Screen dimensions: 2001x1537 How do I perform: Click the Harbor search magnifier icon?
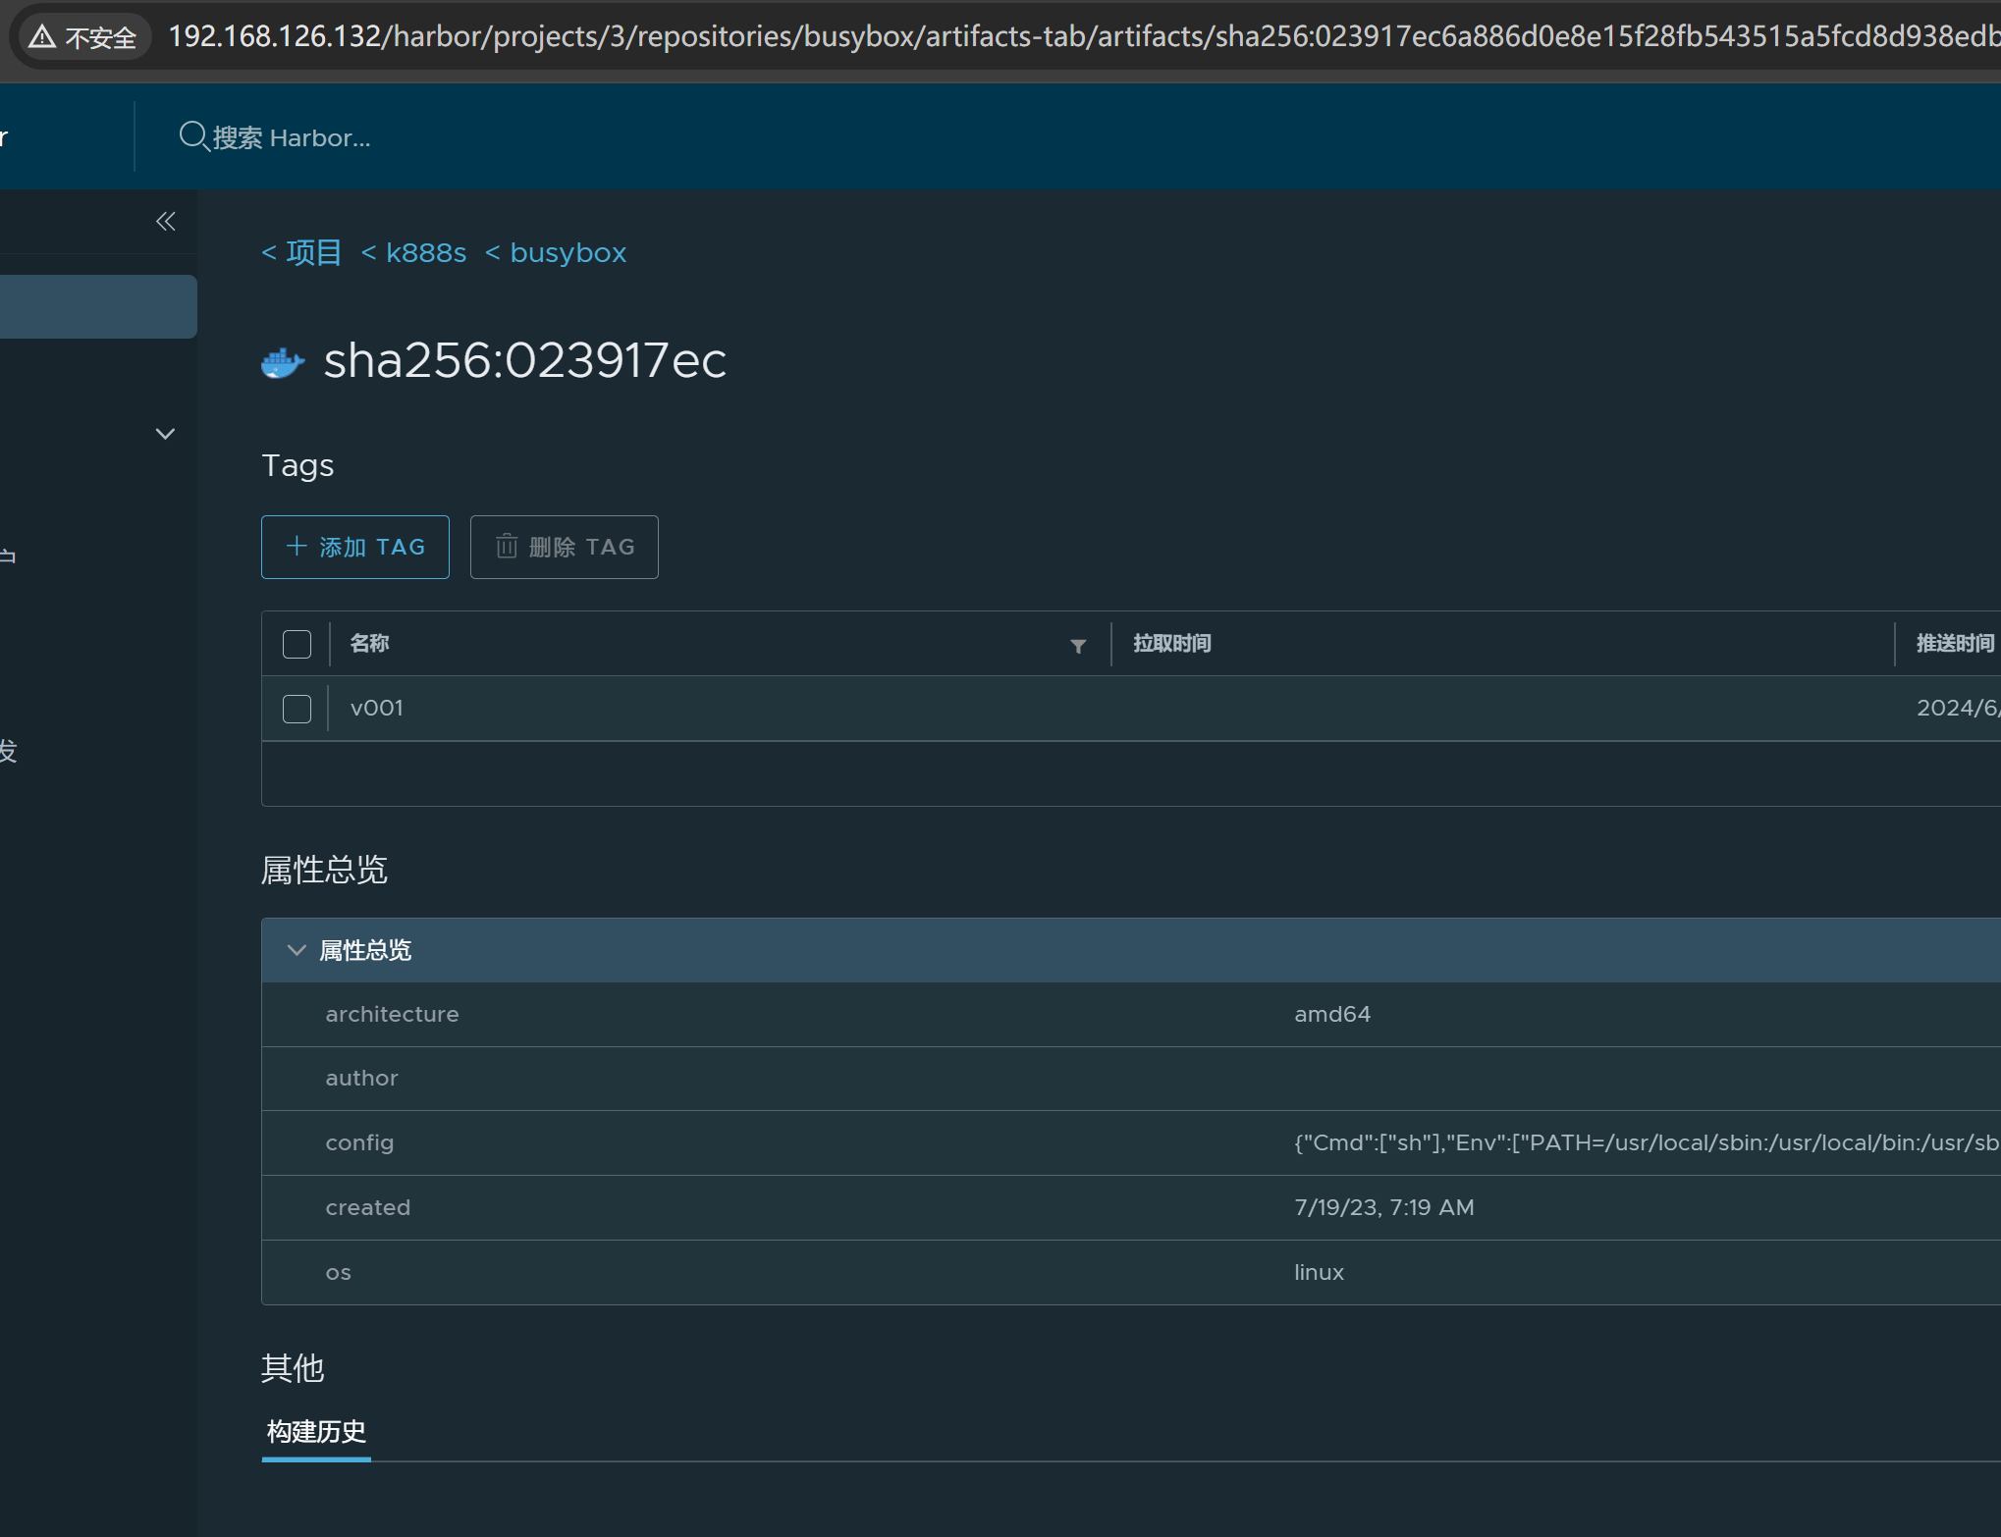pyautogui.click(x=193, y=136)
